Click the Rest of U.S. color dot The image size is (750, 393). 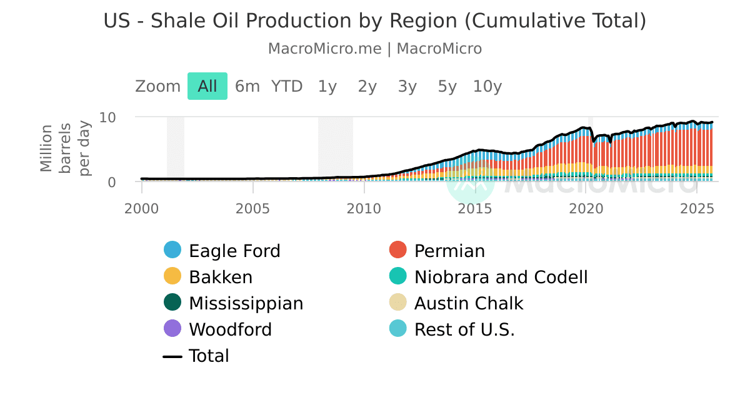(x=397, y=329)
